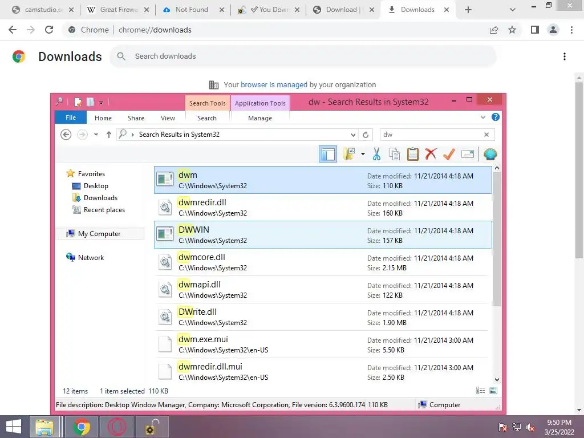Click the Search Results in System32 address bar
The height and width of the screenshot is (438, 584).
coord(237,135)
